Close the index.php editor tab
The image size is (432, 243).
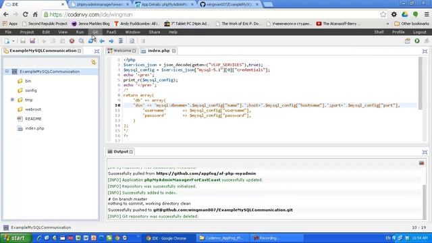point(174,51)
